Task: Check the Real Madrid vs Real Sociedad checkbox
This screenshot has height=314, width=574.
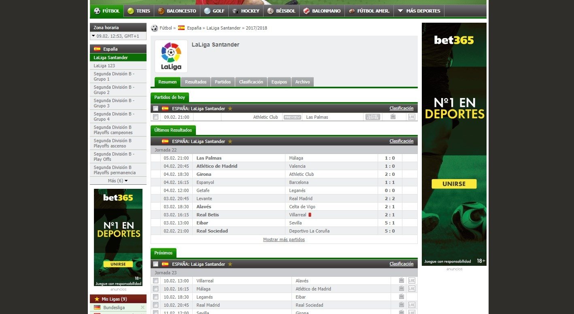Action: (x=156, y=305)
